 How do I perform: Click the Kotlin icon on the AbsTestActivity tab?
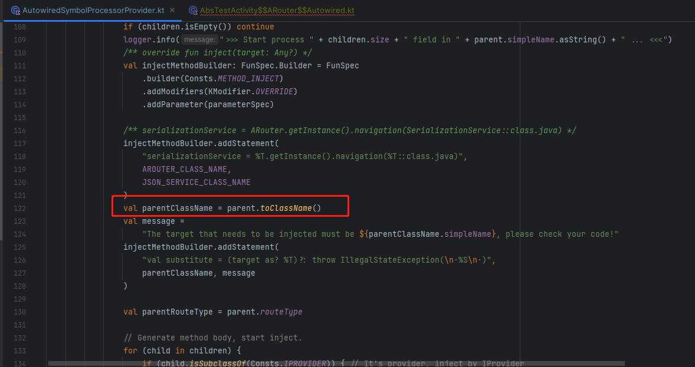[192, 10]
